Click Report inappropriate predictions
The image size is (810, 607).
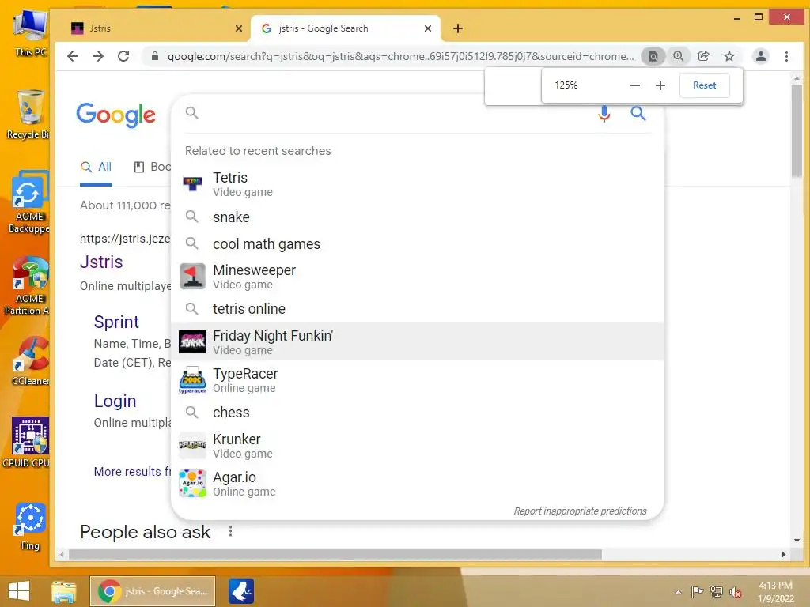(580, 511)
